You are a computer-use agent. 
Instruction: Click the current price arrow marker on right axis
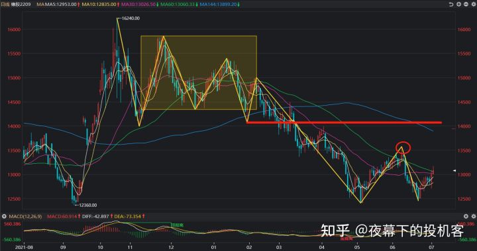click(454, 171)
